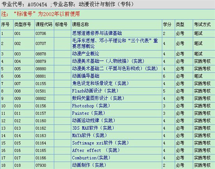Click 笔试 in the 动漫产业概论 row
The height and width of the screenshot is (169, 215).
click(198, 54)
